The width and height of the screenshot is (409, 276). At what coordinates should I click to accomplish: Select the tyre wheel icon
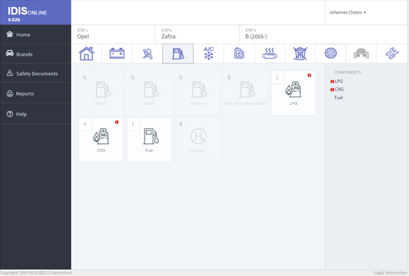click(331, 53)
